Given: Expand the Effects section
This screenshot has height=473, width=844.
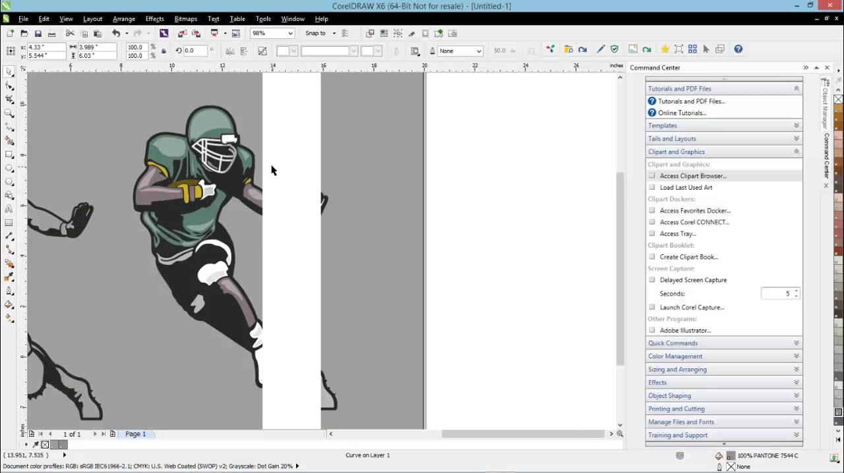Looking at the screenshot, I should click(x=724, y=382).
